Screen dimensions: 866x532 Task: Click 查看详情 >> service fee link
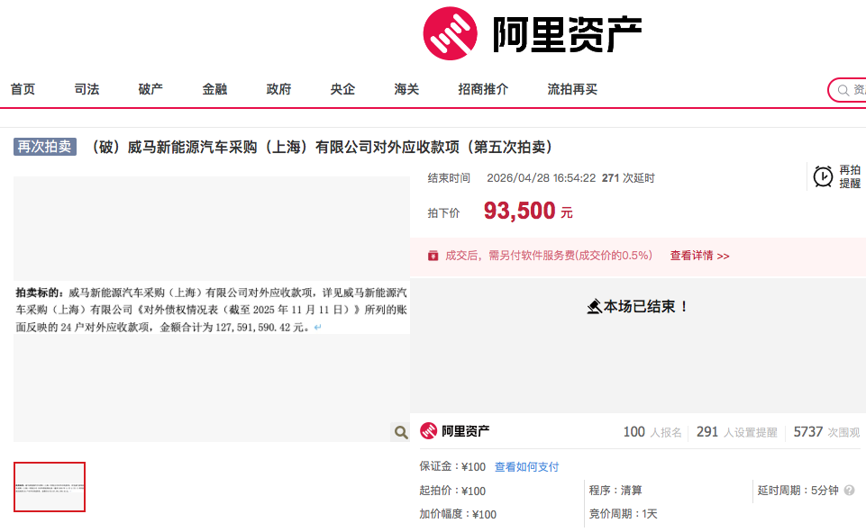point(699,256)
